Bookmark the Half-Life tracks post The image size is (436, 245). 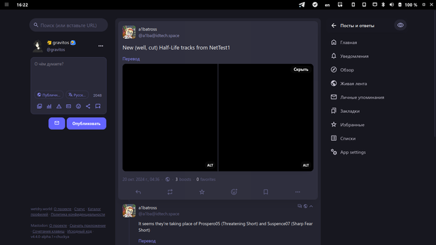click(x=266, y=192)
